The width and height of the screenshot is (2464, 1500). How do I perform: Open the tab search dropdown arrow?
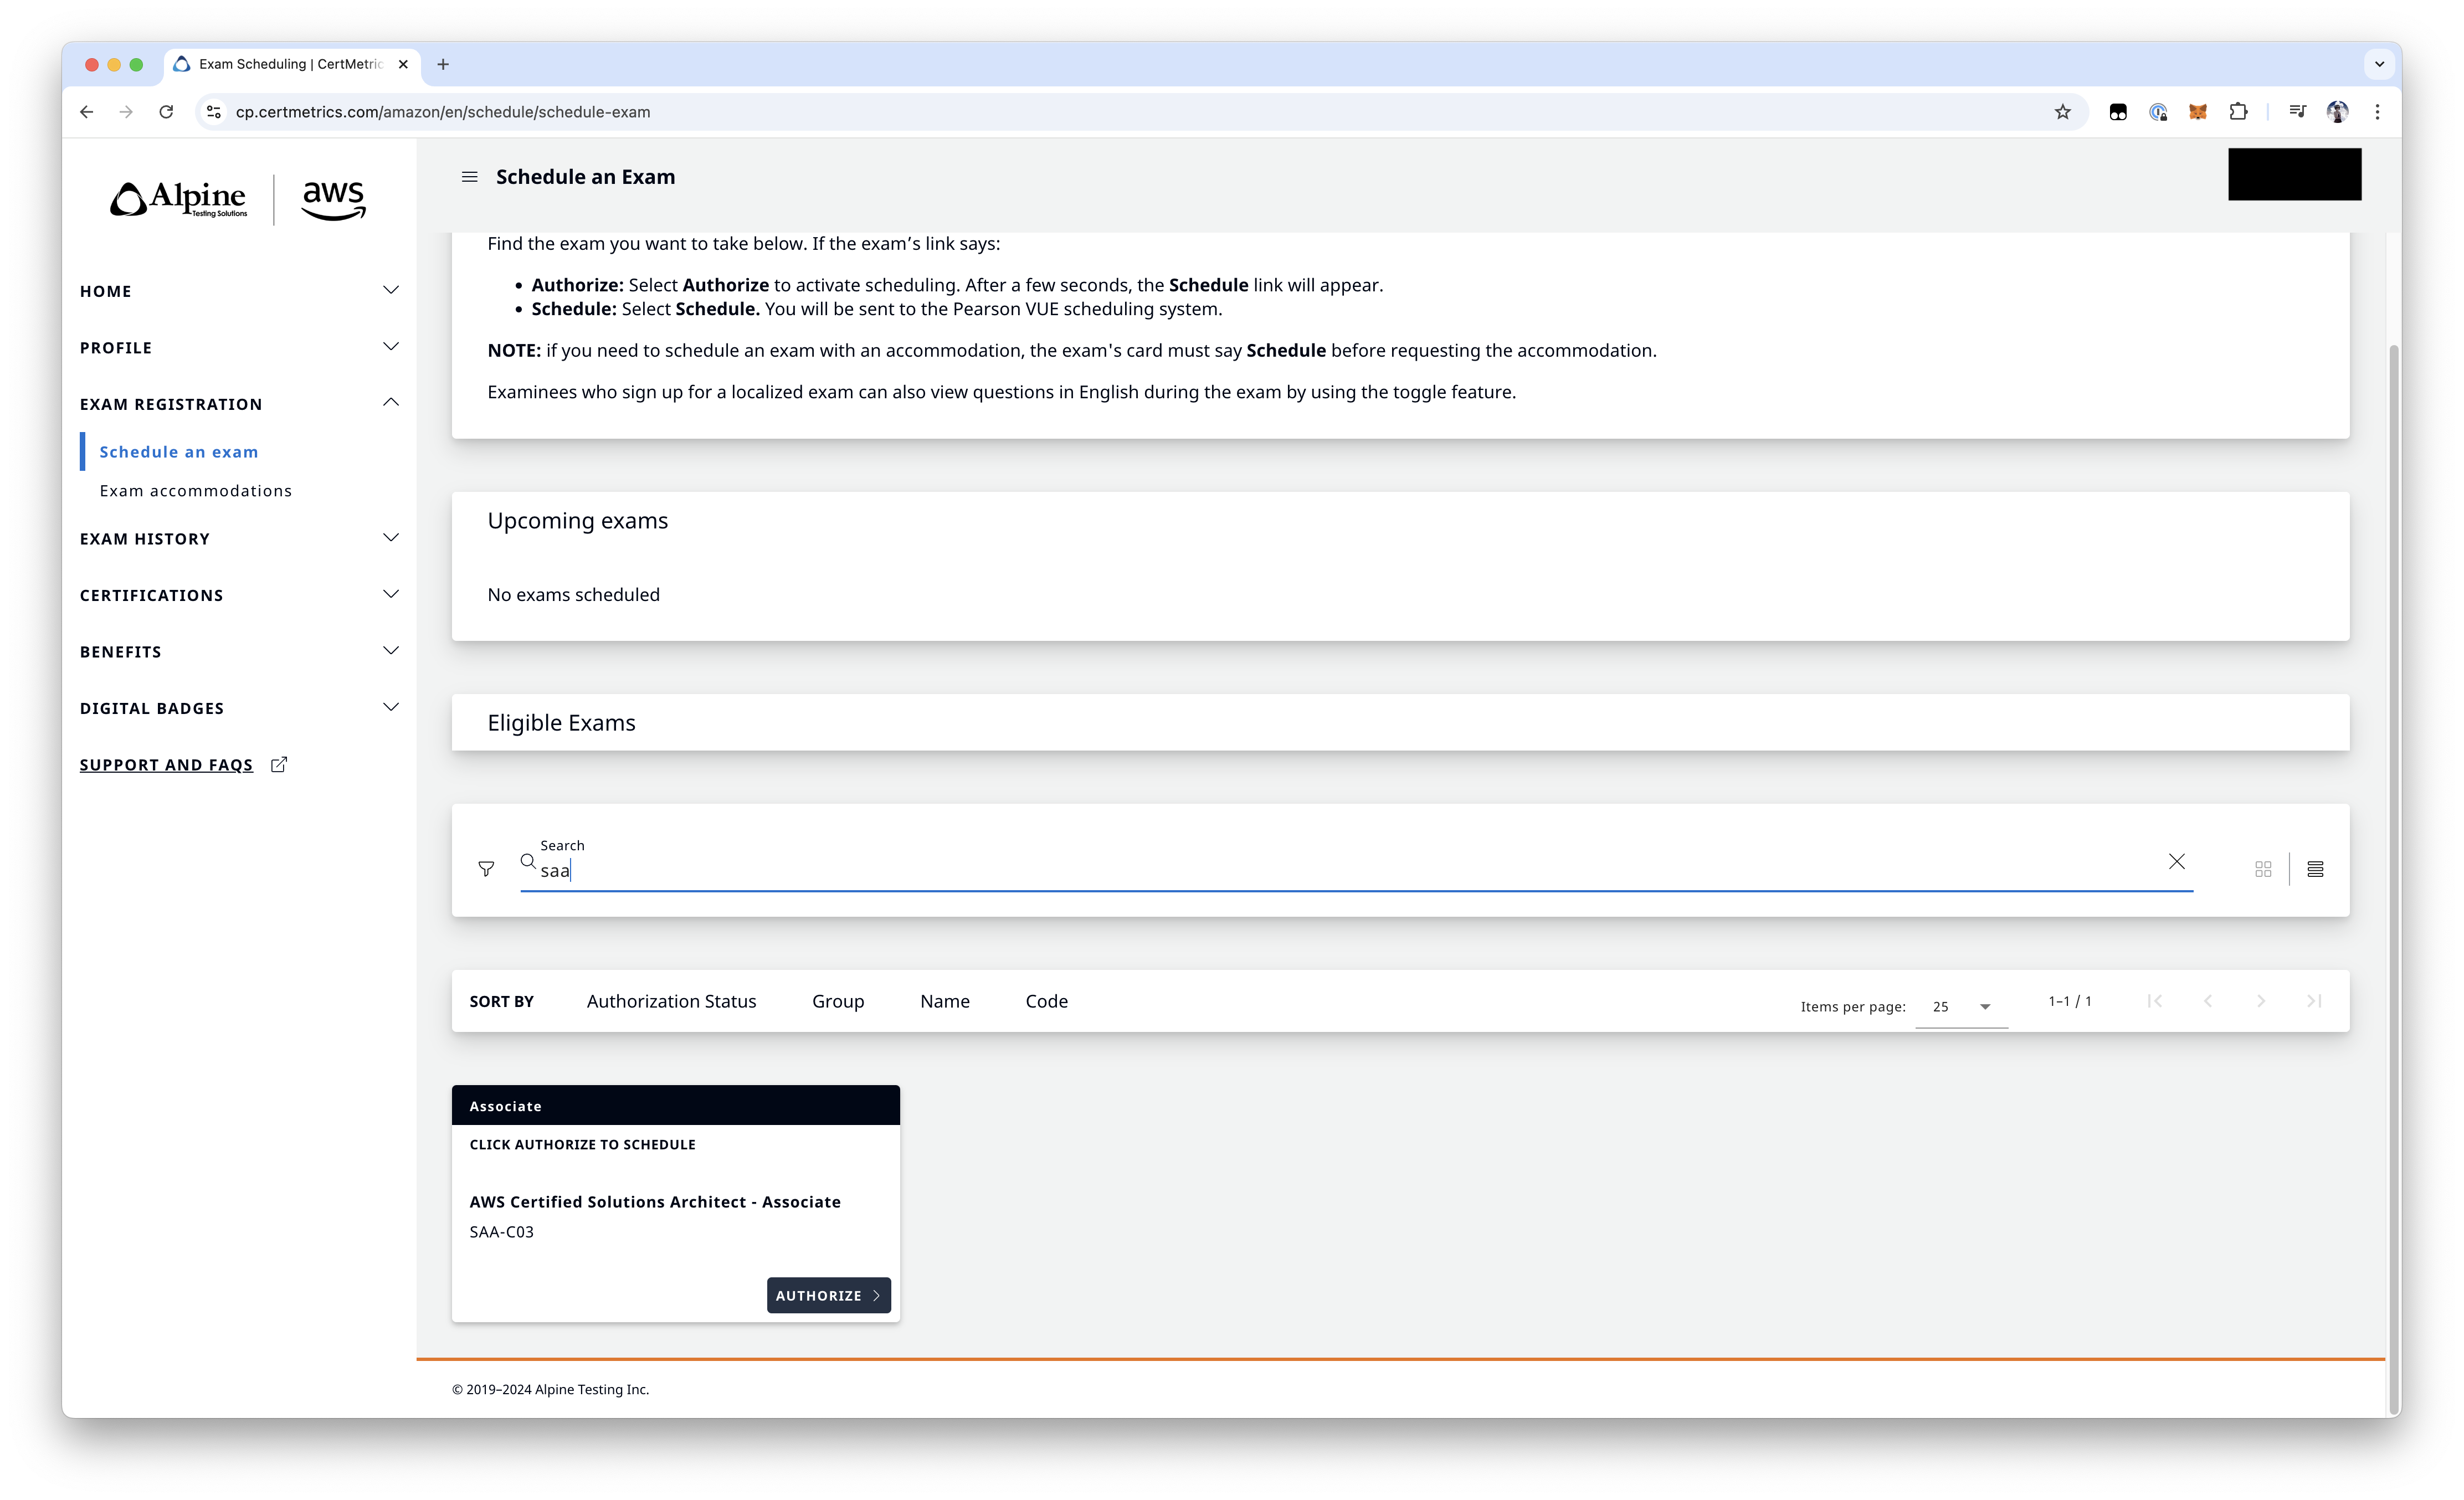click(2379, 64)
